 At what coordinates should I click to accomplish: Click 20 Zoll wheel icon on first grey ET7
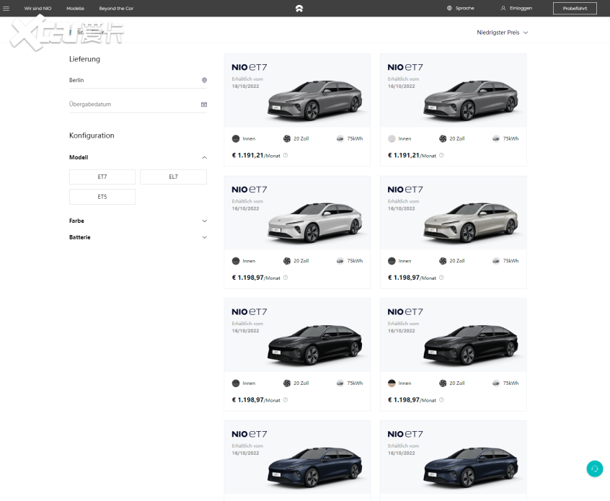pos(287,139)
